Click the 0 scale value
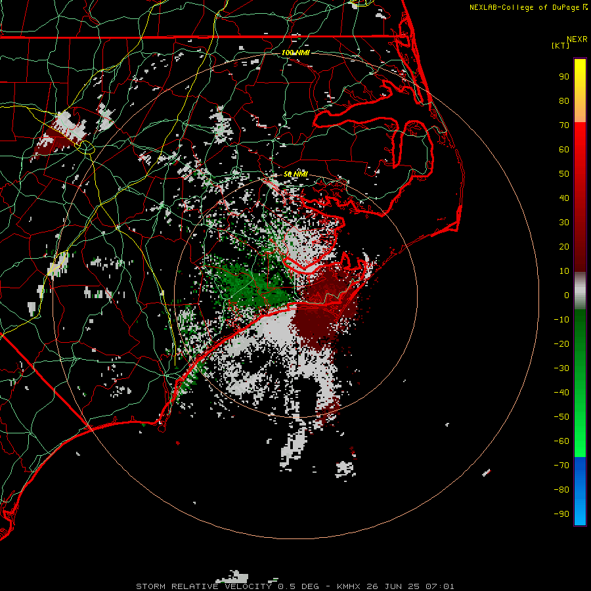This screenshot has height=591, width=591. tap(567, 295)
